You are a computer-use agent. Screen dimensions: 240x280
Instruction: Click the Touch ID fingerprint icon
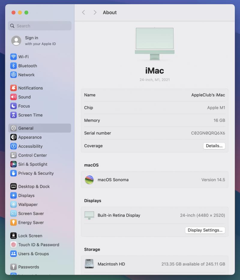(13, 245)
